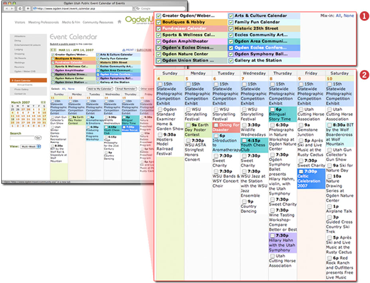Click the plus add-bookmark toolbar button
Screen dimensions: 370x283
28,9
